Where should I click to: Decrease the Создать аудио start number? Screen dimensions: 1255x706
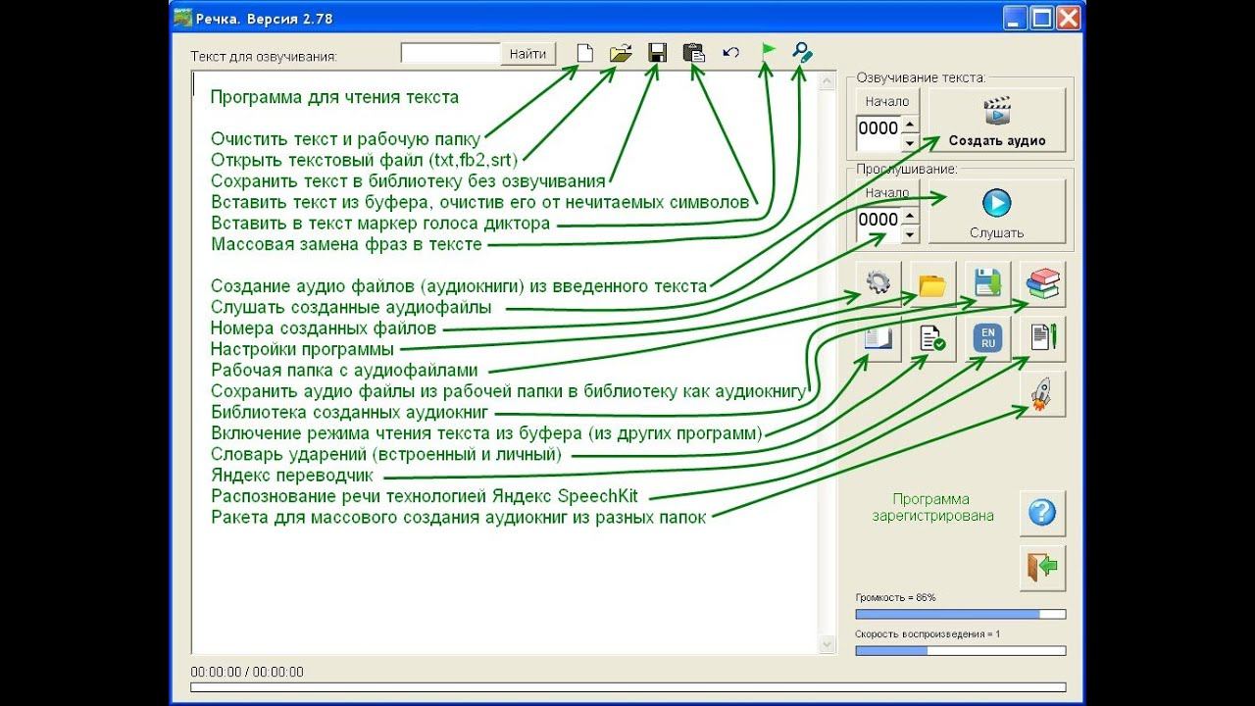coord(909,142)
